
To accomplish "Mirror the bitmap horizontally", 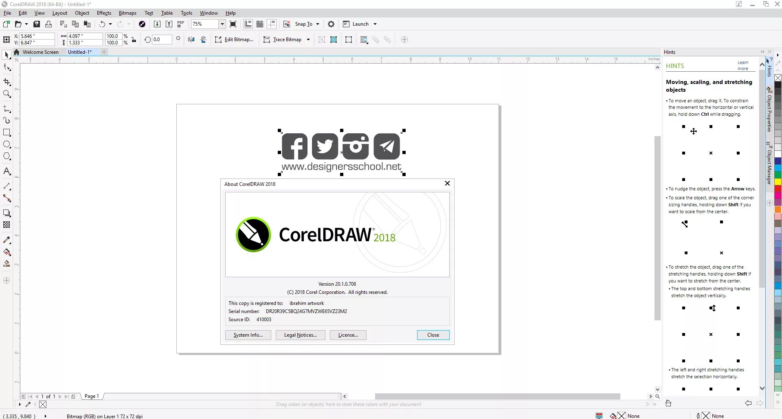I will pos(191,40).
